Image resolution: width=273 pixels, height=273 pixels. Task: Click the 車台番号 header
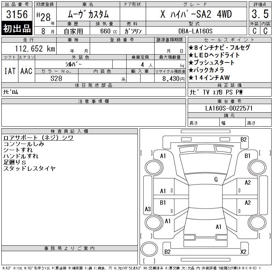[x=229, y=101]
